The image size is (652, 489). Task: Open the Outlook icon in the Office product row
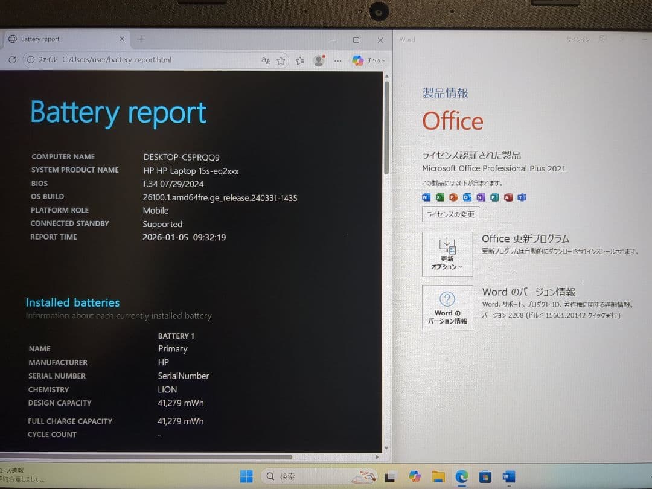coord(467,197)
